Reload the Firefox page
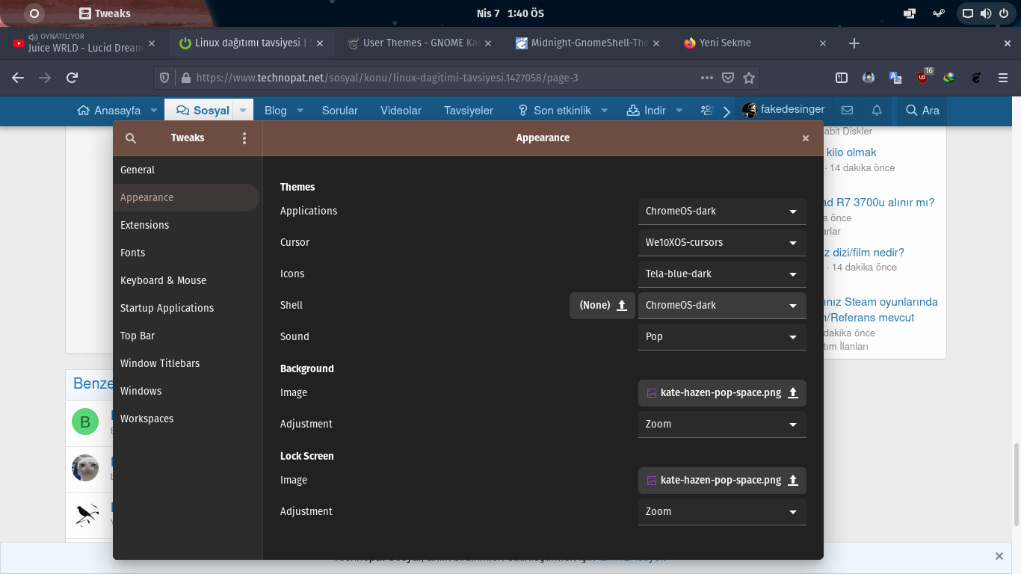 point(73,78)
